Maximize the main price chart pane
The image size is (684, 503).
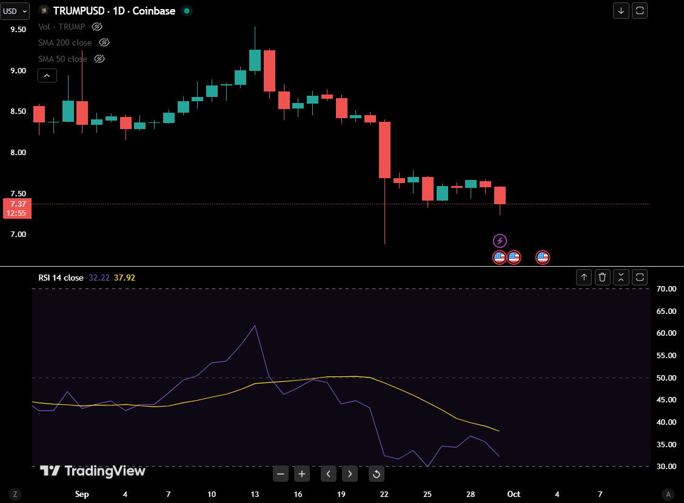coord(639,10)
